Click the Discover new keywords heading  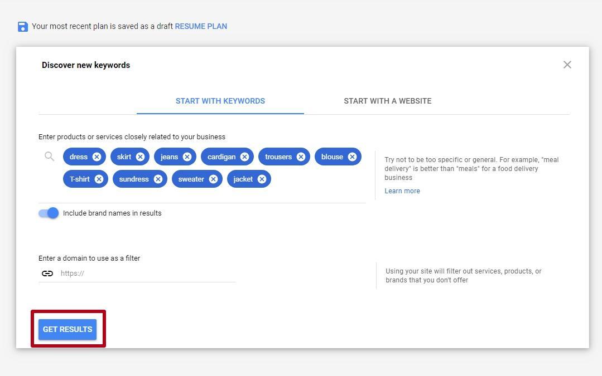point(86,65)
